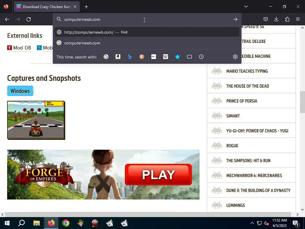Open Mario Teaches Typing game link
Screen dimensions: 305x229
247,71
